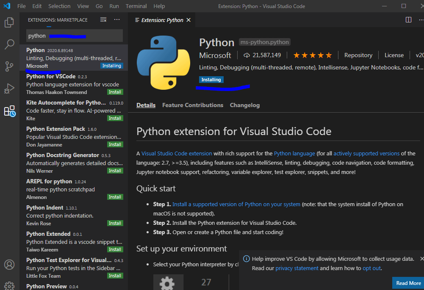Viewport: 424px width, 290px height.
Task: Install Python Extension Pack
Action: click(x=115, y=144)
